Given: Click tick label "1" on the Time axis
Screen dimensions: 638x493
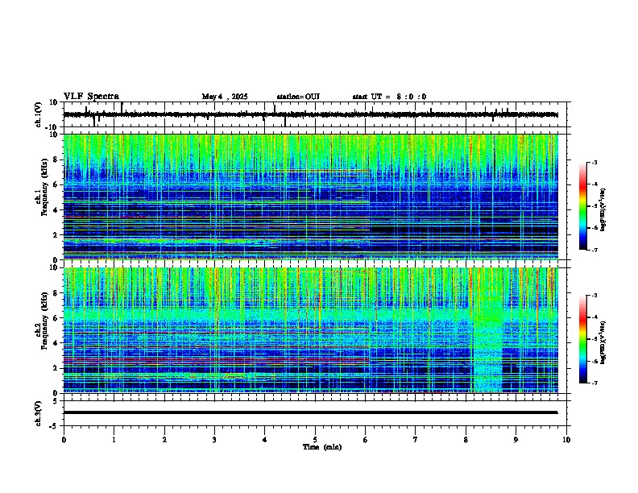Looking at the screenshot, I should click(x=114, y=440).
